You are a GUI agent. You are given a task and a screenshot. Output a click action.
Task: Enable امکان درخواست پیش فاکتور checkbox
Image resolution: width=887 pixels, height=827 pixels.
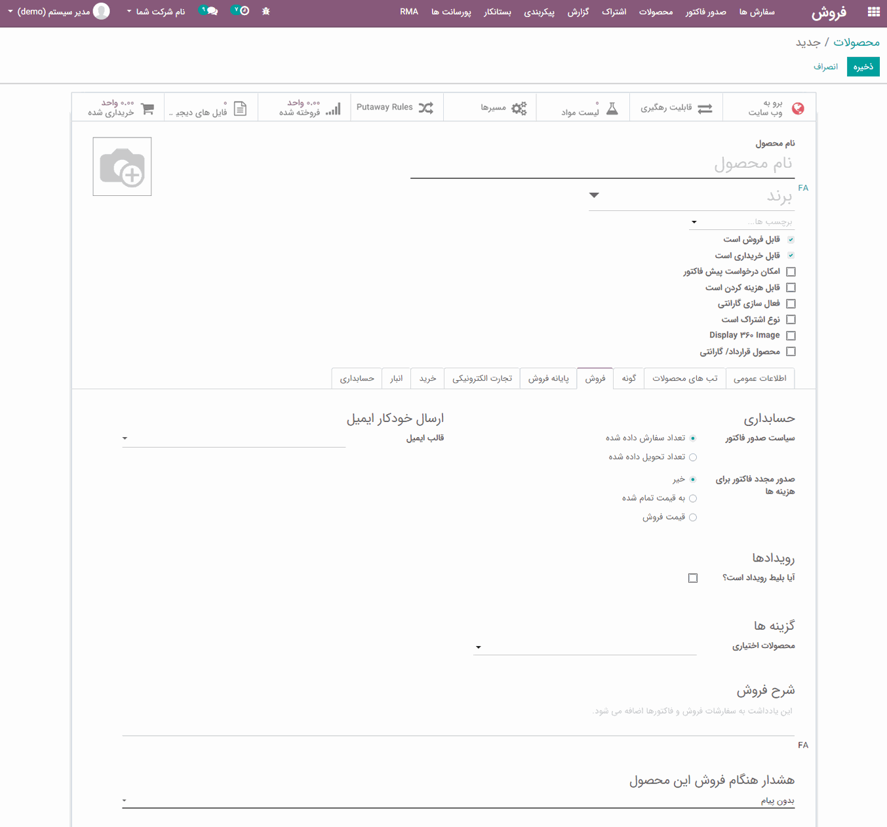(x=791, y=271)
